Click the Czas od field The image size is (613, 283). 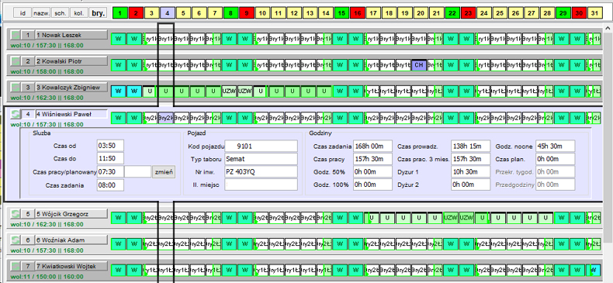click(110, 147)
